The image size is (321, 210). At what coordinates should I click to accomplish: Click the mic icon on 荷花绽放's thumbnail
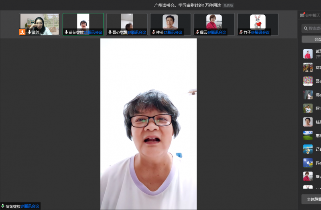click(66, 32)
